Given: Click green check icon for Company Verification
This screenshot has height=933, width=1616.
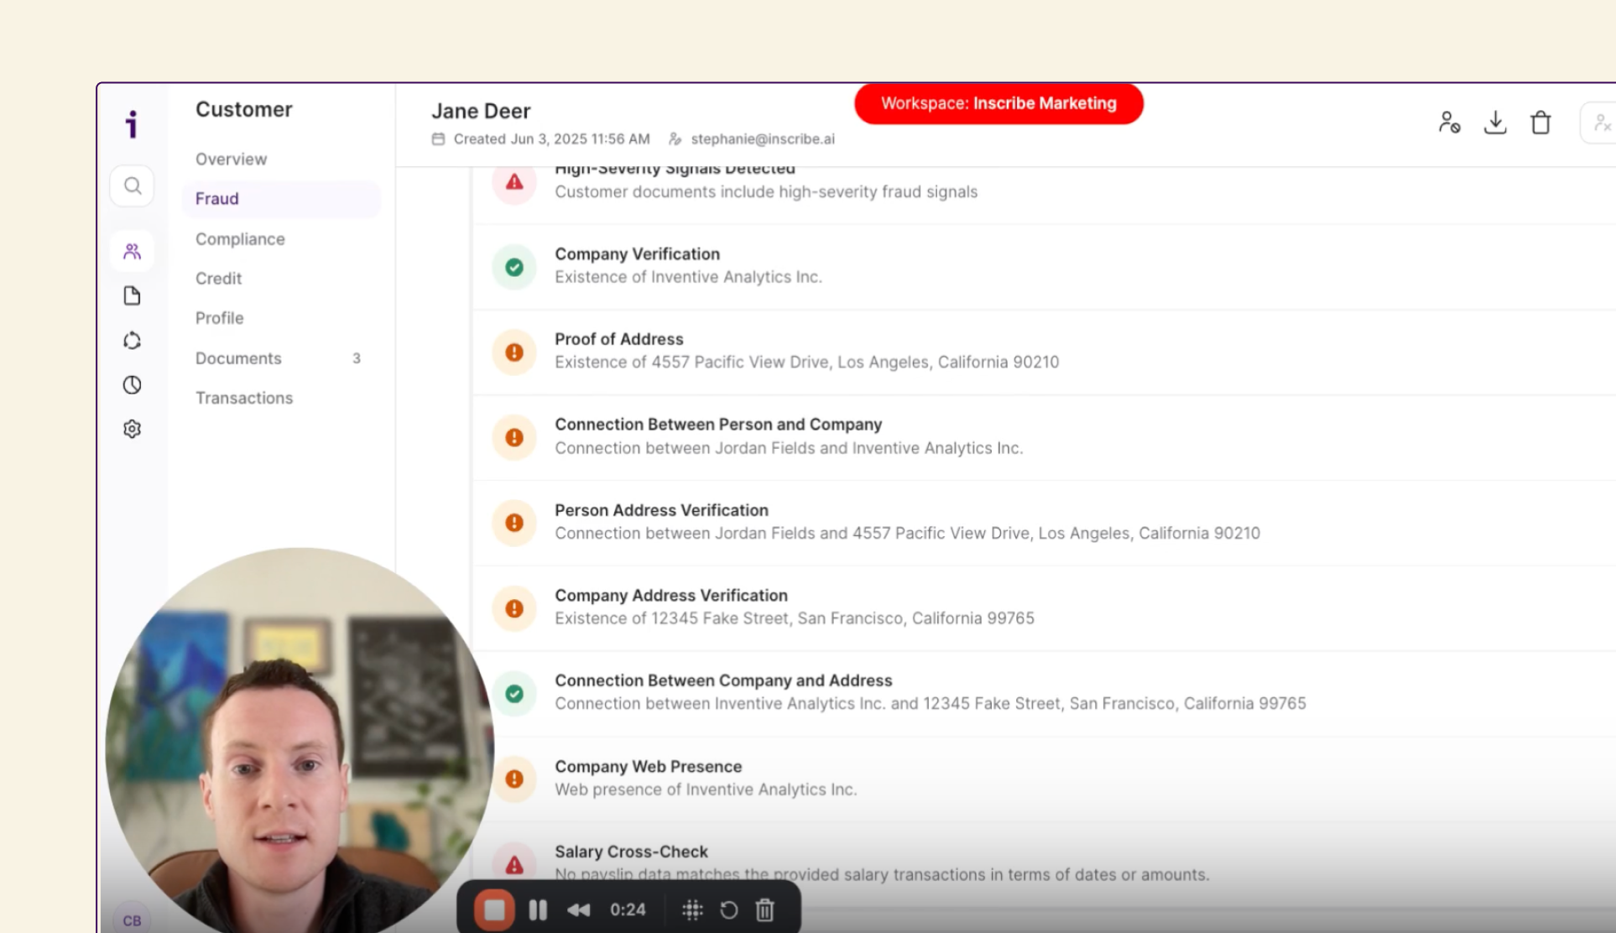Looking at the screenshot, I should tap(514, 267).
